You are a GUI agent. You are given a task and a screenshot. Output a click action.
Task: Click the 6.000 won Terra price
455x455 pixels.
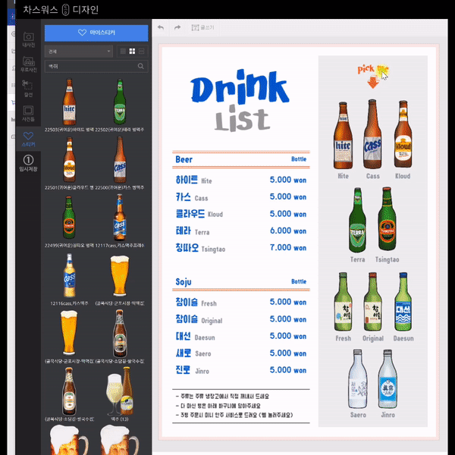[288, 231]
